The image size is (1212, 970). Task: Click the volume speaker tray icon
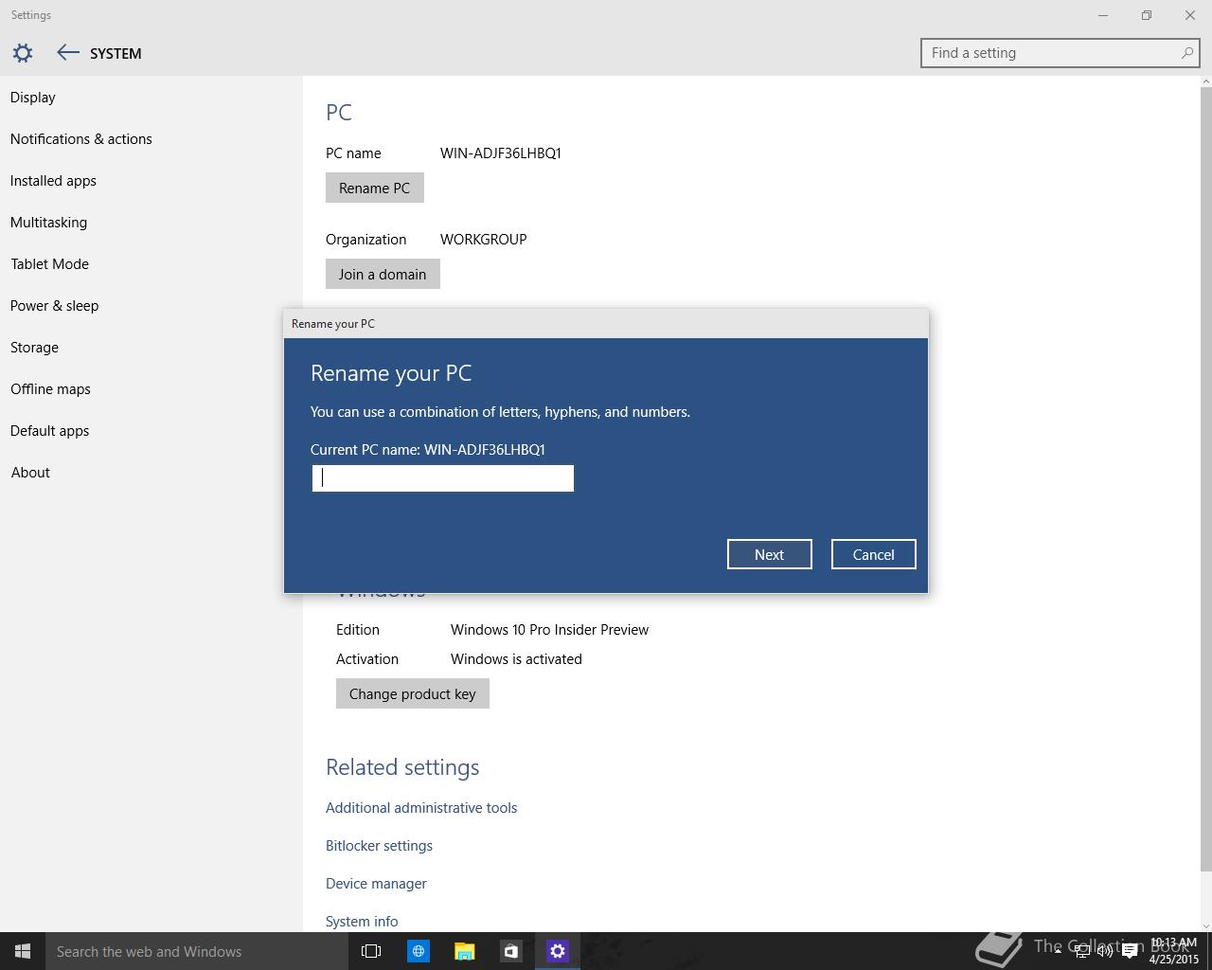1104,951
